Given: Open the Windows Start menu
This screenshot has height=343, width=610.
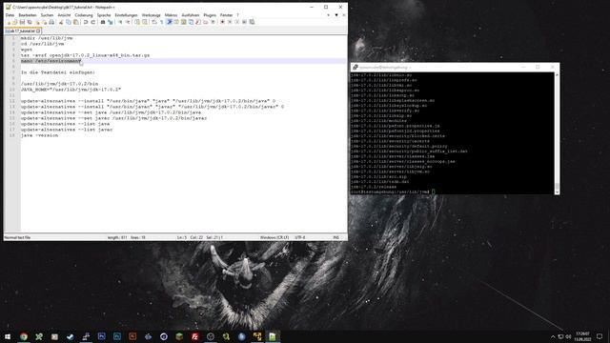Looking at the screenshot, I should click(8, 336).
